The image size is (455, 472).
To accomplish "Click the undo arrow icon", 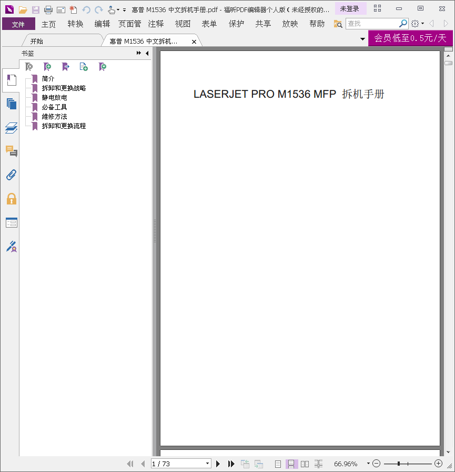I will click(86, 10).
